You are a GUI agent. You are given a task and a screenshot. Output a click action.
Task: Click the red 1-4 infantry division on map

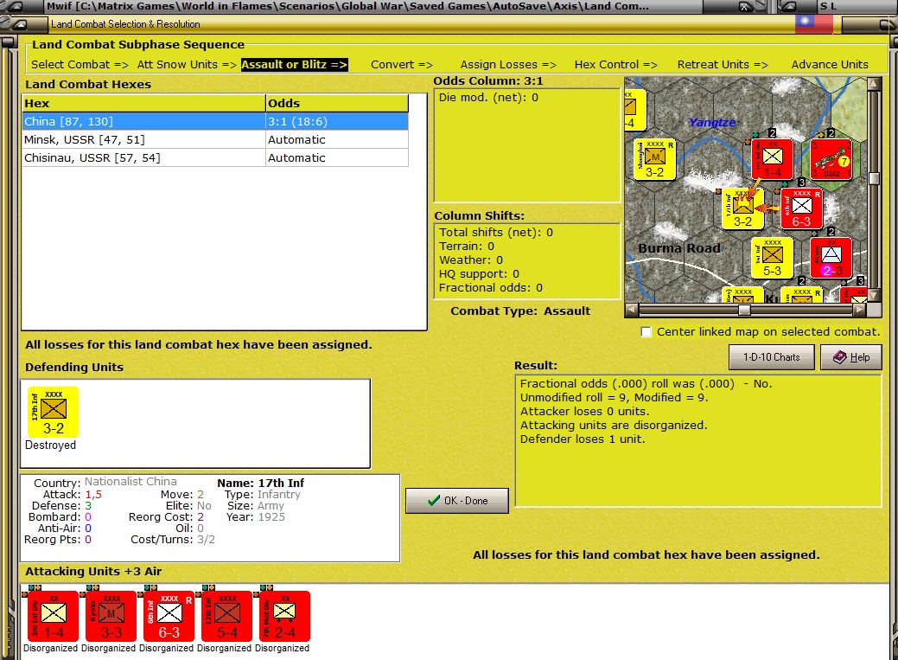click(x=772, y=159)
